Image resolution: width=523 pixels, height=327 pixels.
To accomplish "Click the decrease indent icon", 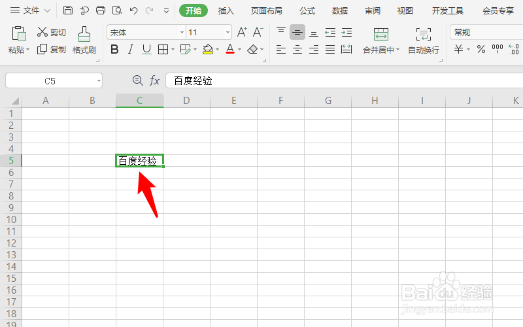I will (x=330, y=32).
